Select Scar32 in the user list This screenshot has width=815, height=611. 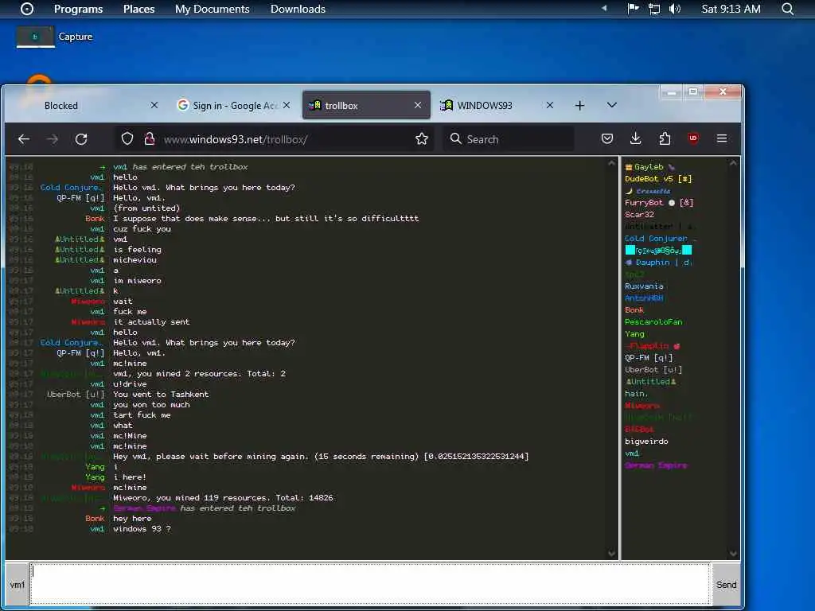click(x=639, y=215)
